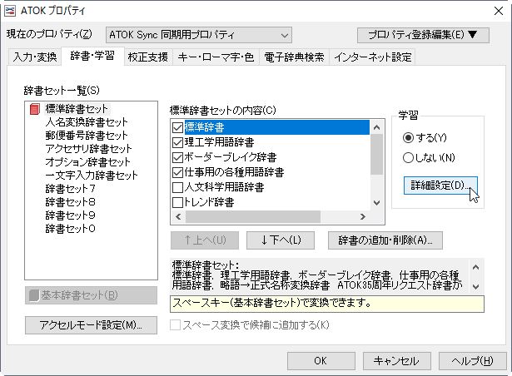The height and width of the screenshot is (376, 512).
Task: Select 辞書セット8 in the list
Action: pyautogui.click(x=70, y=202)
